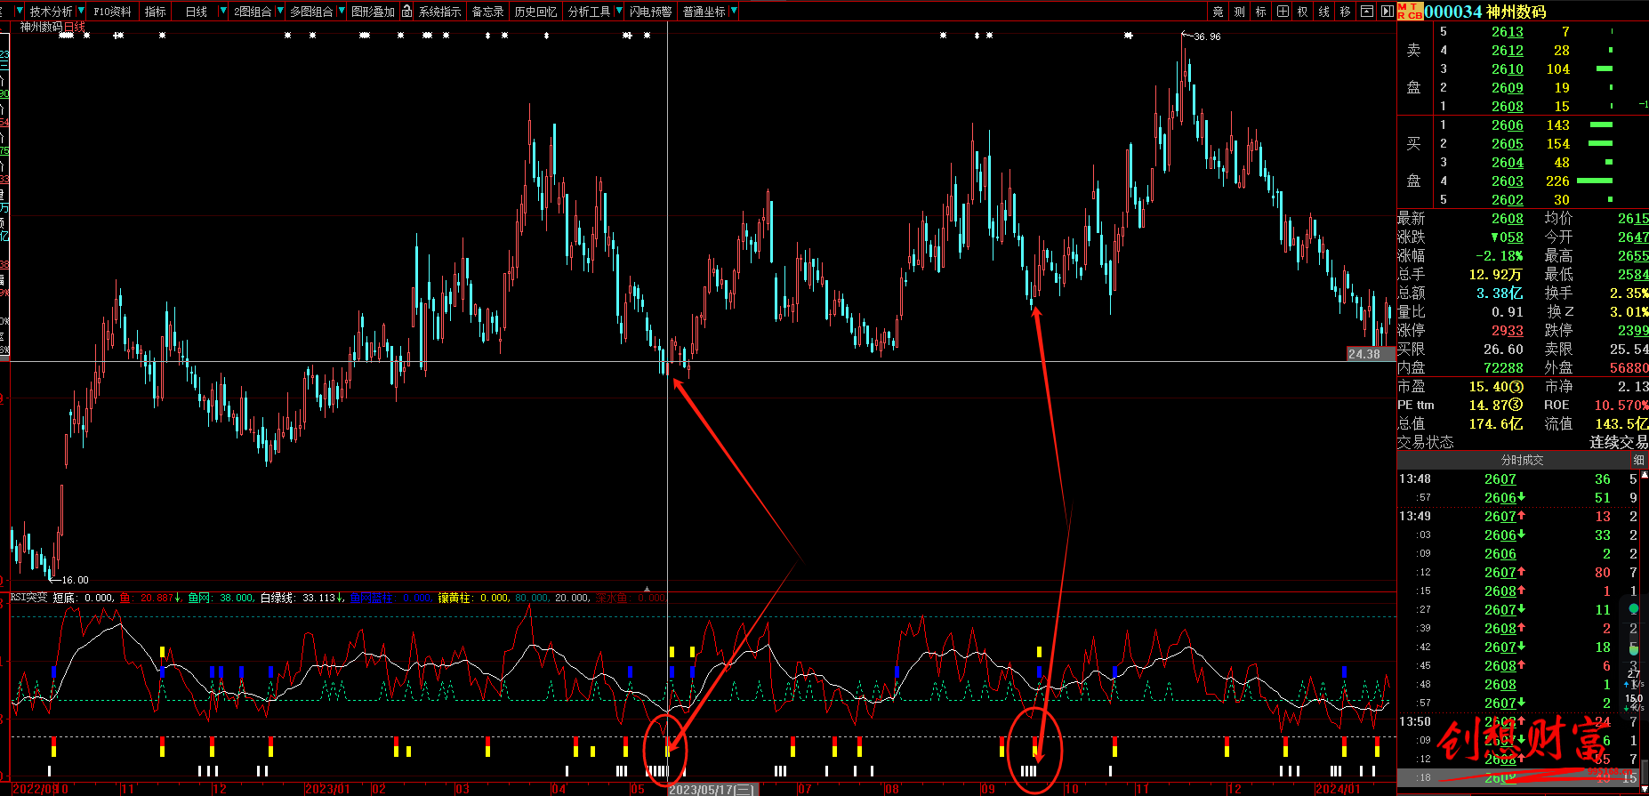This screenshot has height=796, width=1649.
Task: Click buy level 4 price 2603
Action: [x=1508, y=181]
